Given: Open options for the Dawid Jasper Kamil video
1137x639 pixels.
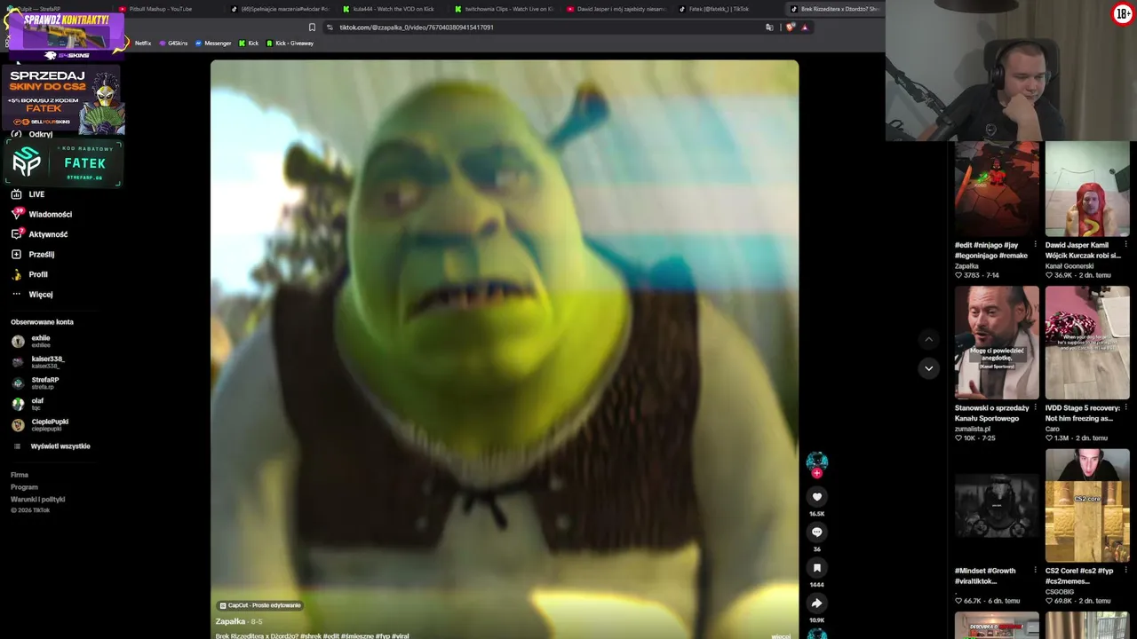Looking at the screenshot, I should tap(1126, 245).
